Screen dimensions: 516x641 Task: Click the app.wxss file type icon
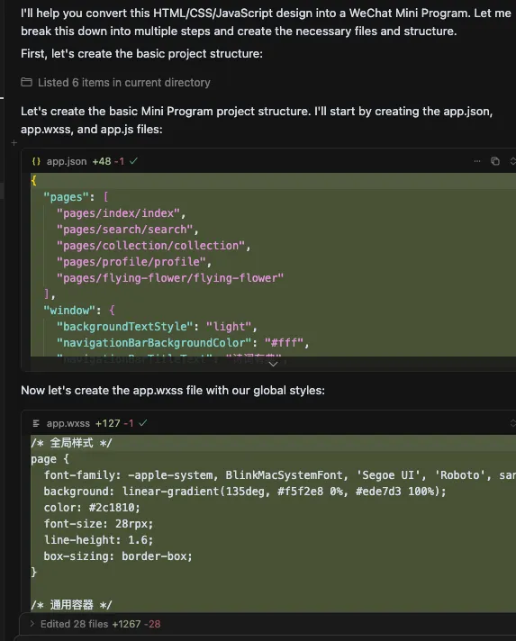tap(36, 423)
